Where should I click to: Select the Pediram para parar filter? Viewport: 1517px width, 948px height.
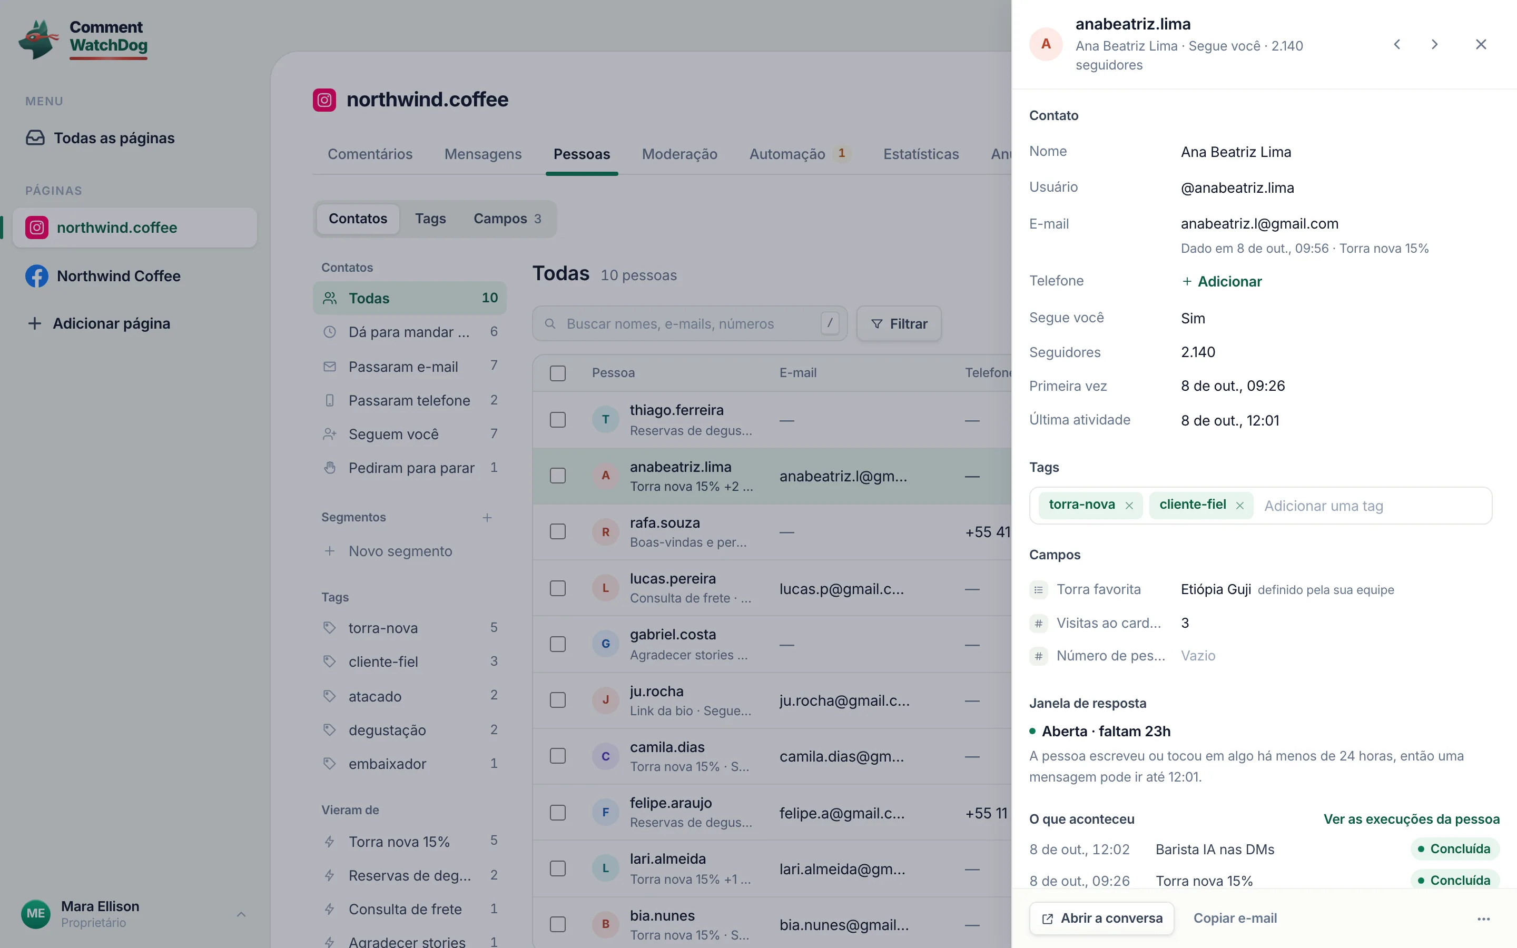point(410,468)
